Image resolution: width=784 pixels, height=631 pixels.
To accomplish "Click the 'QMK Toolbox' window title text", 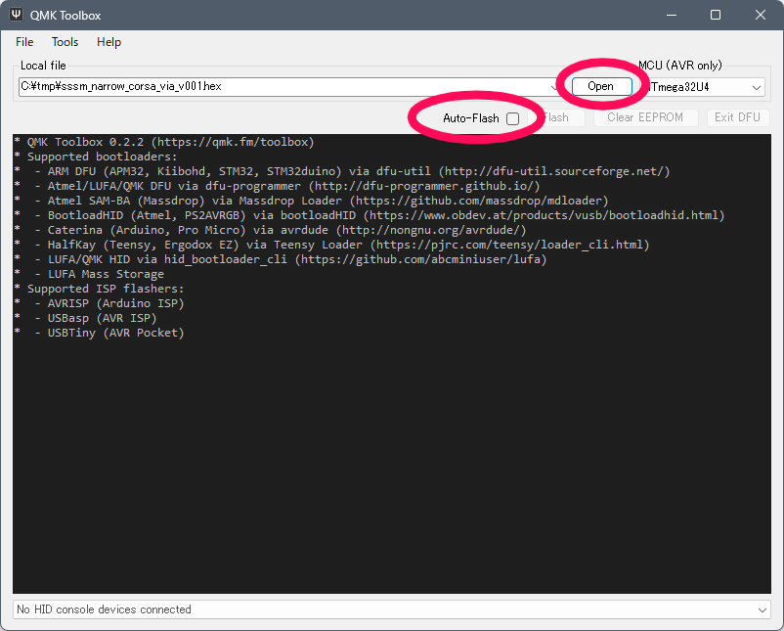I will 65,16.
